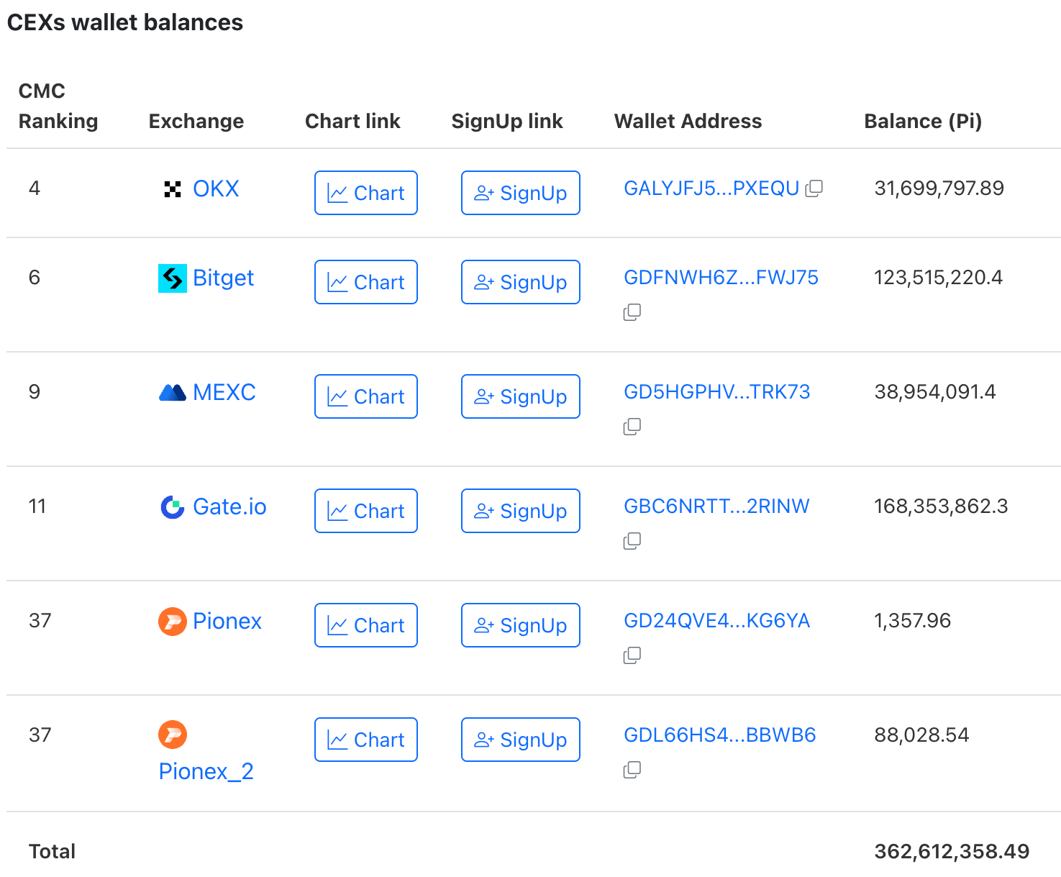Open wallet address GBC6NRTT...2RINW
This screenshot has width=1061, height=877.
pos(716,506)
